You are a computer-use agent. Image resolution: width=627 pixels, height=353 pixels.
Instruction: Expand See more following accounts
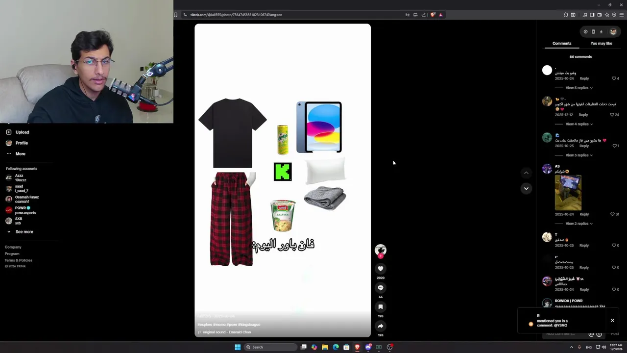(20, 232)
